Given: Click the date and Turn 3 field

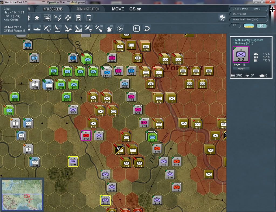Looking at the screenshot, I should pyautogui.click(x=248, y=9).
